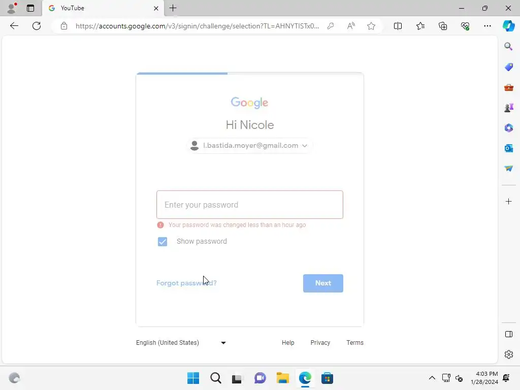The image size is (520, 390).
Task: Open Windows taskbar Search
Action: pyautogui.click(x=215, y=378)
